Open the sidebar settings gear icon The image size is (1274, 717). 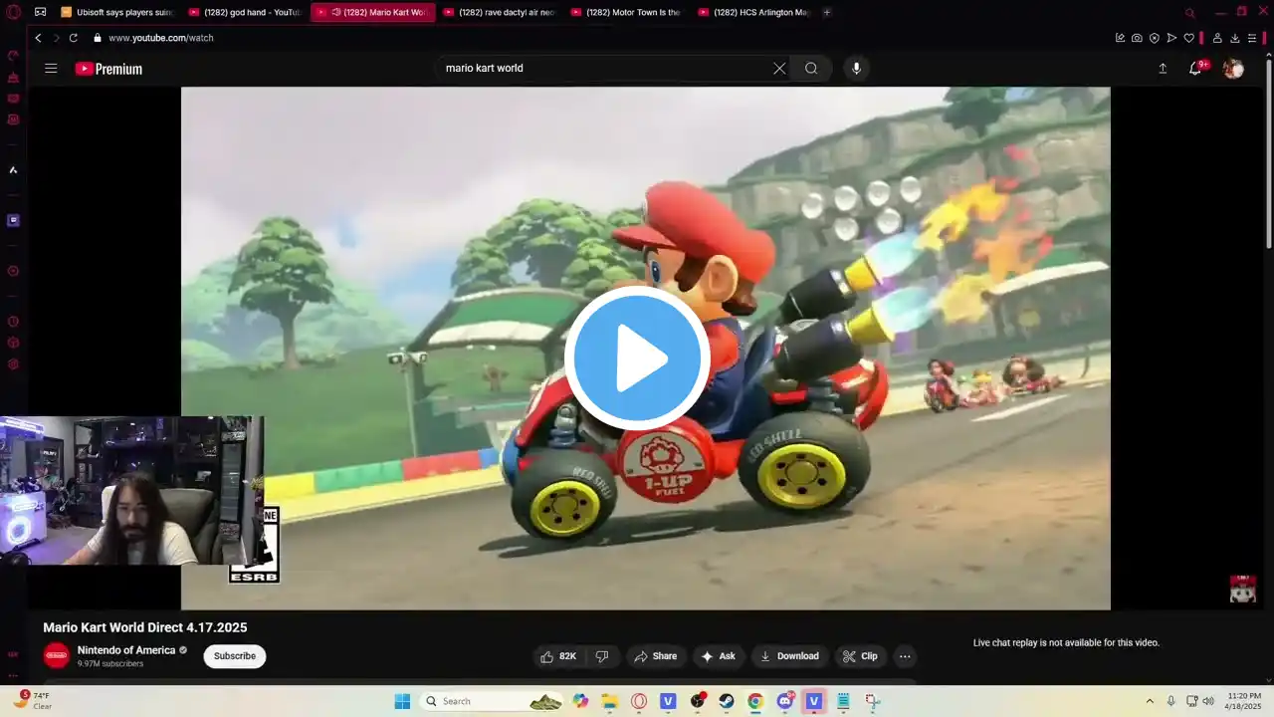pos(13,364)
